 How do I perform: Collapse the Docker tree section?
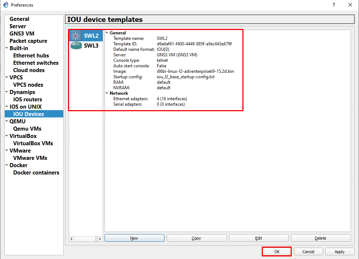tap(7, 165)
